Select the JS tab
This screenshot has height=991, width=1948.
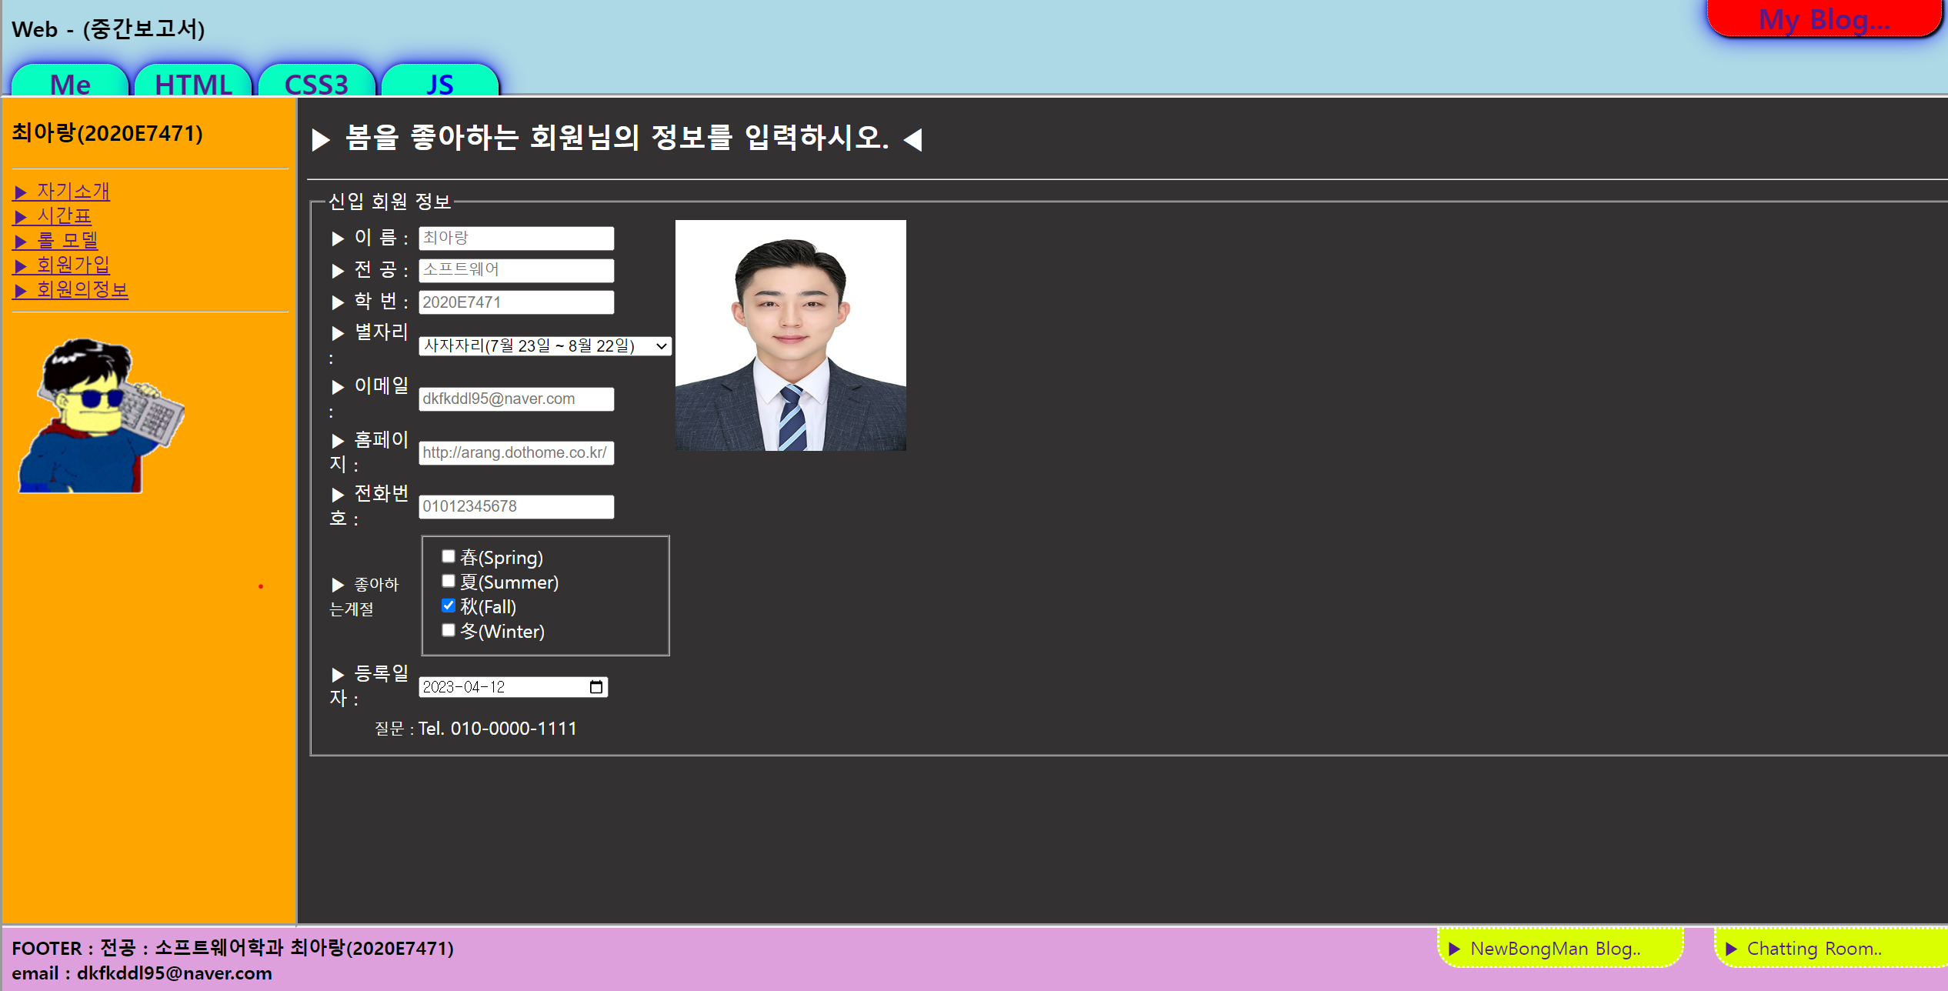click(439, 82)
